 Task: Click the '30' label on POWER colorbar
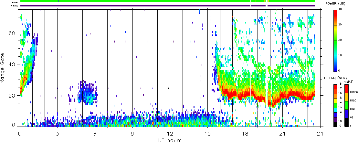(340, 25)
